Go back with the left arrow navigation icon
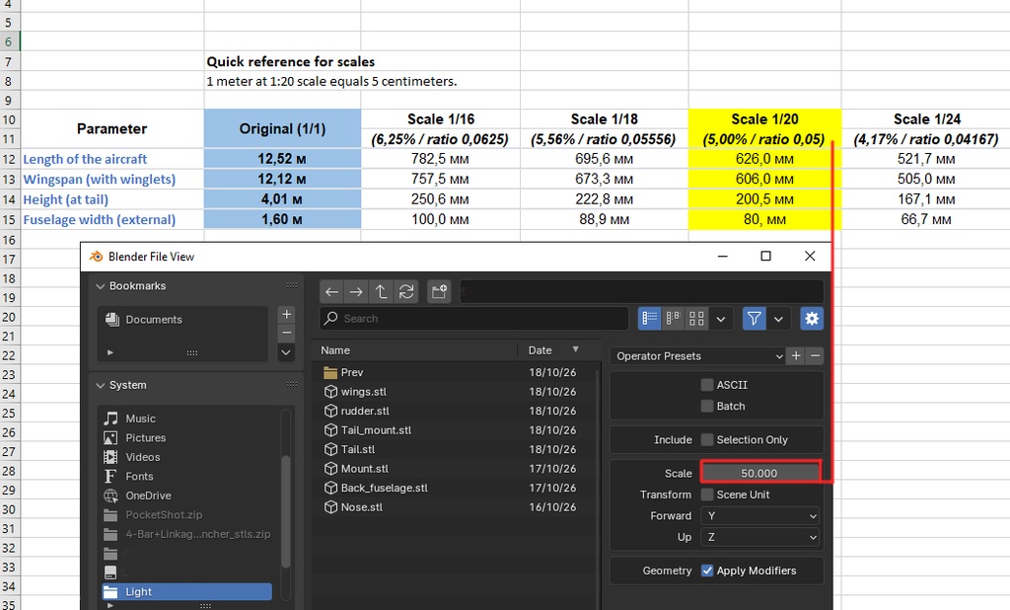This screenshot has width=1010, height=610. [x=331, y=292]
